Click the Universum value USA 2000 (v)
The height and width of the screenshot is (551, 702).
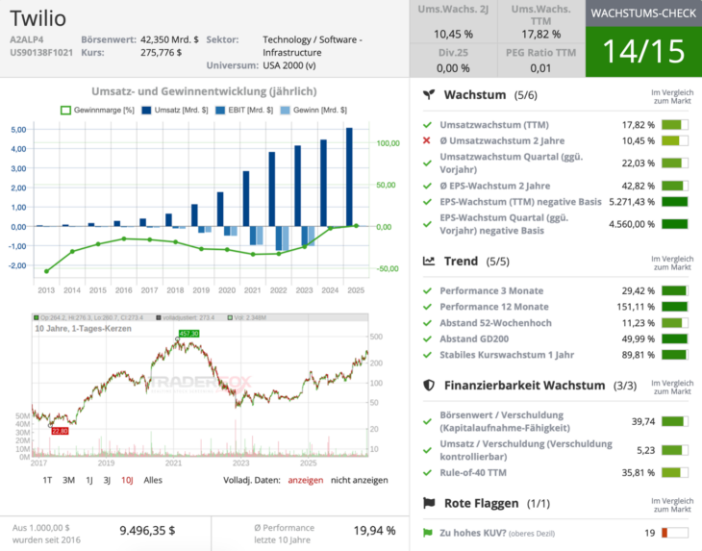click(x=289, y=65)
